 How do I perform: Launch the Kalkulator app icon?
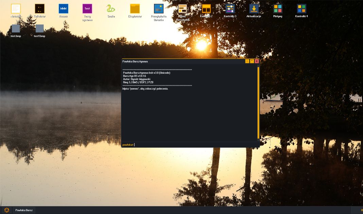click(x=39, y=9)
